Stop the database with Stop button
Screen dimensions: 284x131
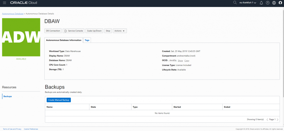tap(108, 31)
